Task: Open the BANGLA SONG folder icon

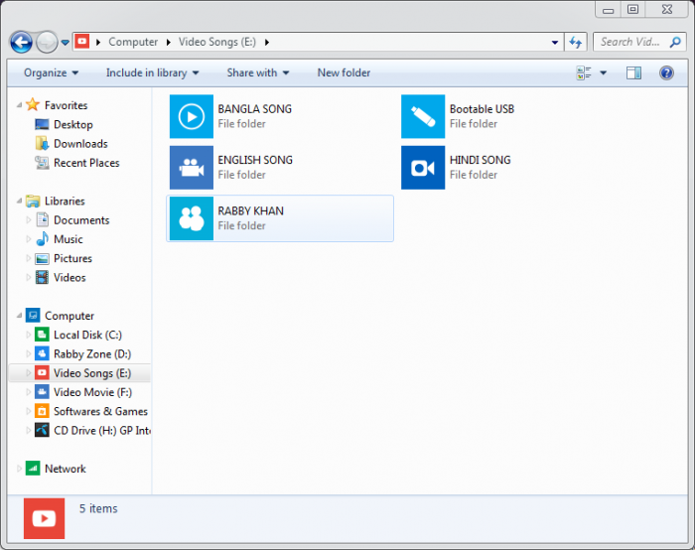Action: tap(191, 116)
